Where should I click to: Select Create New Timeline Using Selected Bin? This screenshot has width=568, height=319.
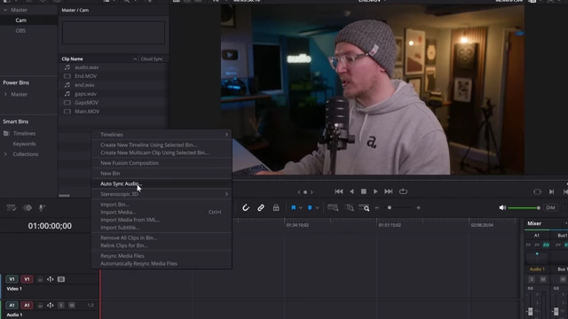[x=162, y=144]
